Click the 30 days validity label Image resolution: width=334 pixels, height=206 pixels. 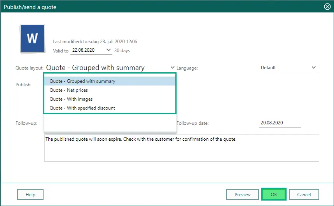122,51
